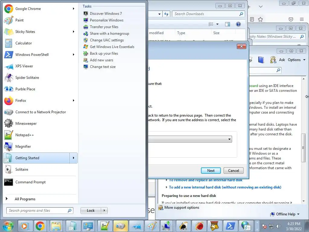Expand Windows PowerShell jump list arrow
309x232 pixels.
74,54
